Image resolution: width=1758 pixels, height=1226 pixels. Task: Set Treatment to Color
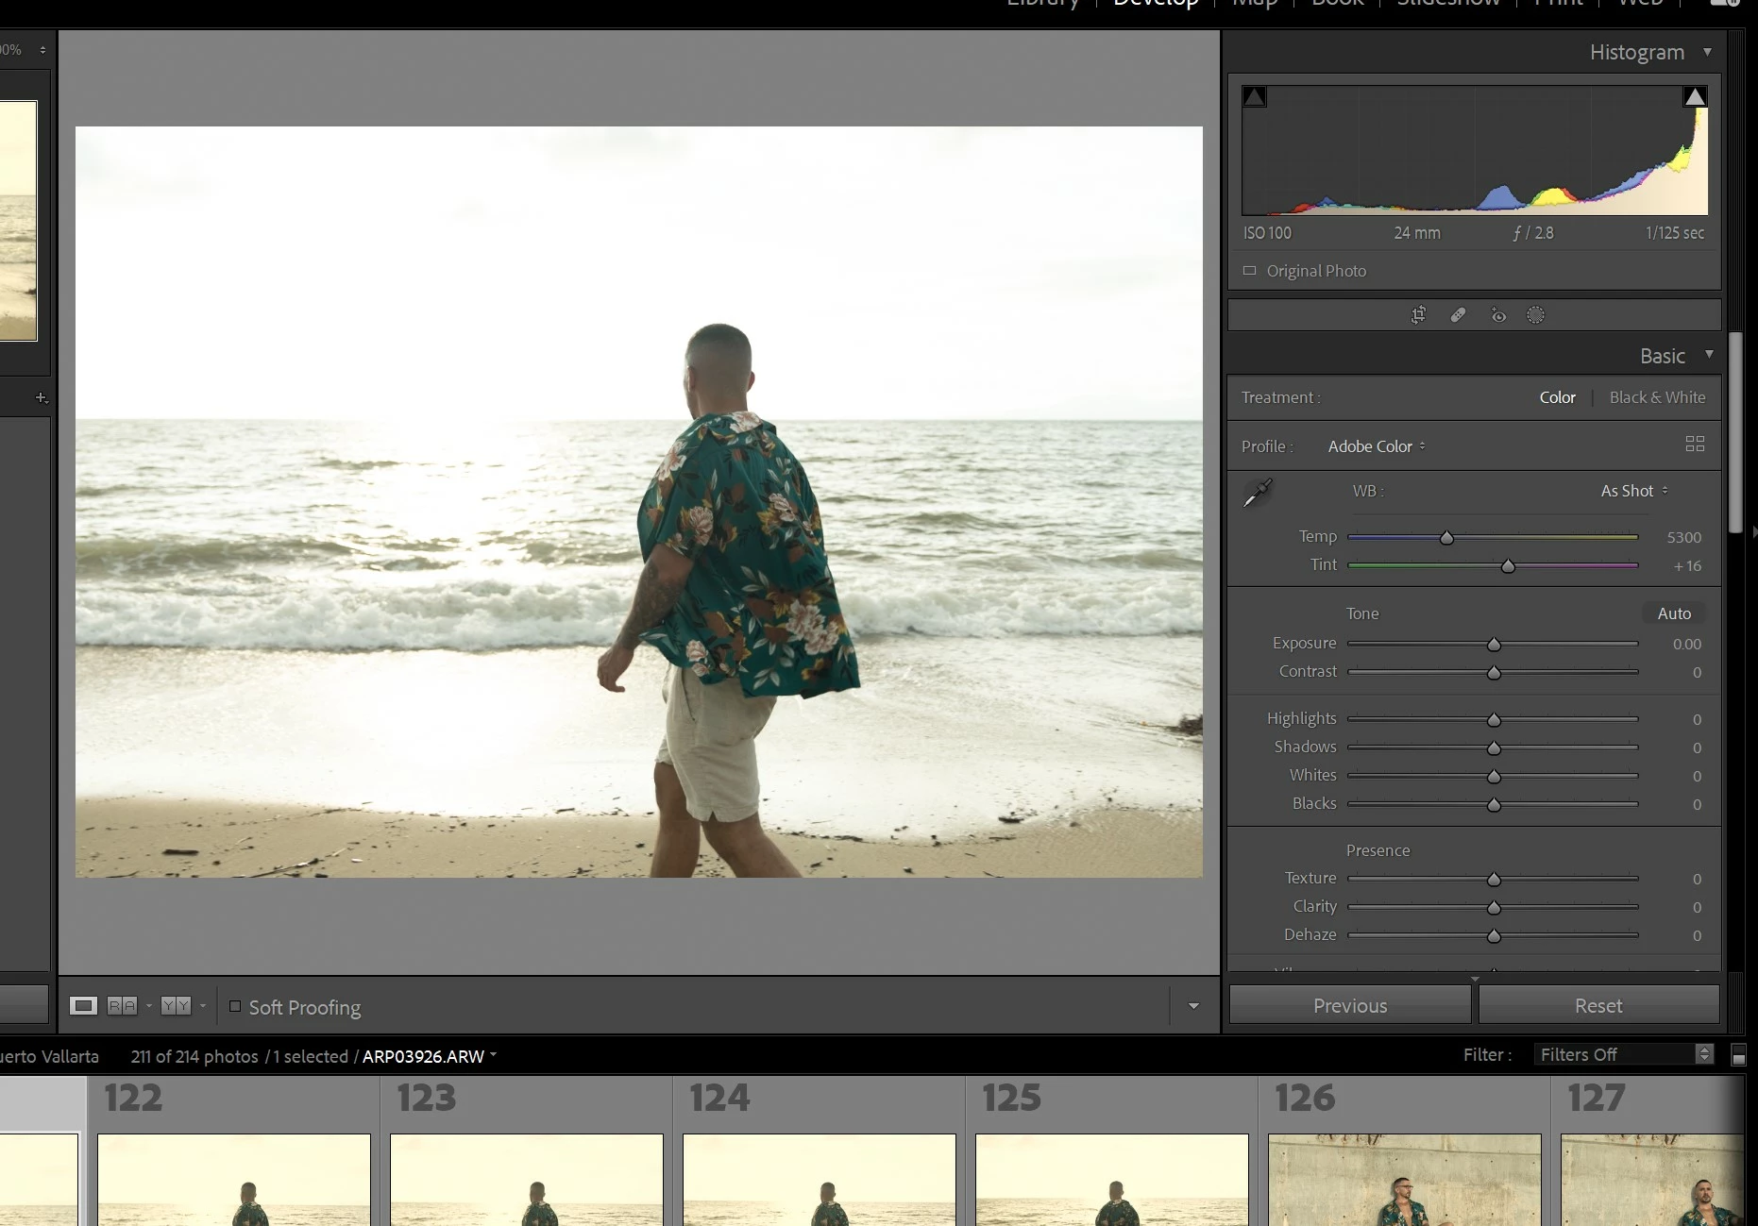(1557, 397)
